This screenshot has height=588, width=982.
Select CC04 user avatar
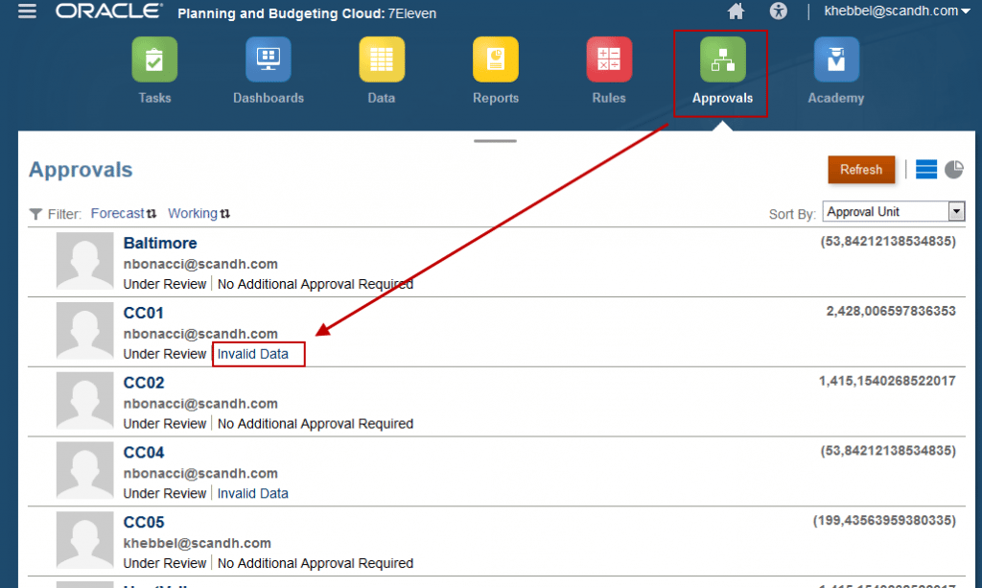point(84,470)
